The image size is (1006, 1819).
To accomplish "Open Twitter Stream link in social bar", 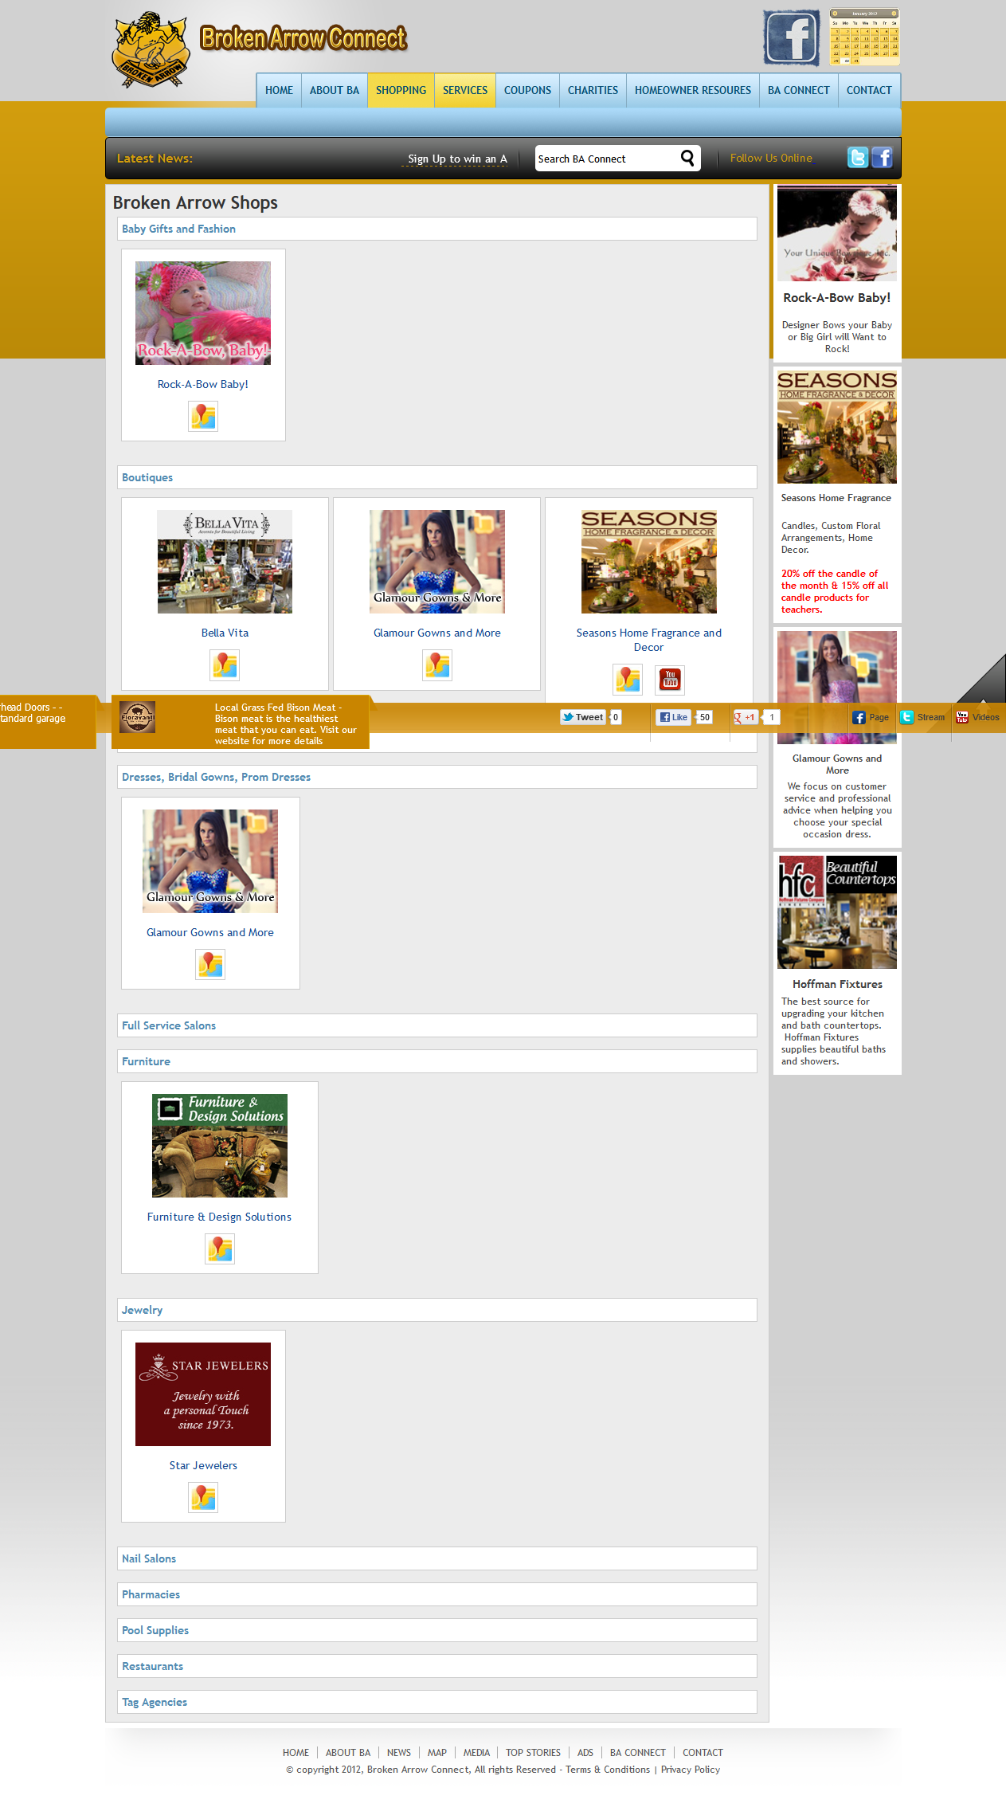I will pyautogui.click(x=922, y=717).
